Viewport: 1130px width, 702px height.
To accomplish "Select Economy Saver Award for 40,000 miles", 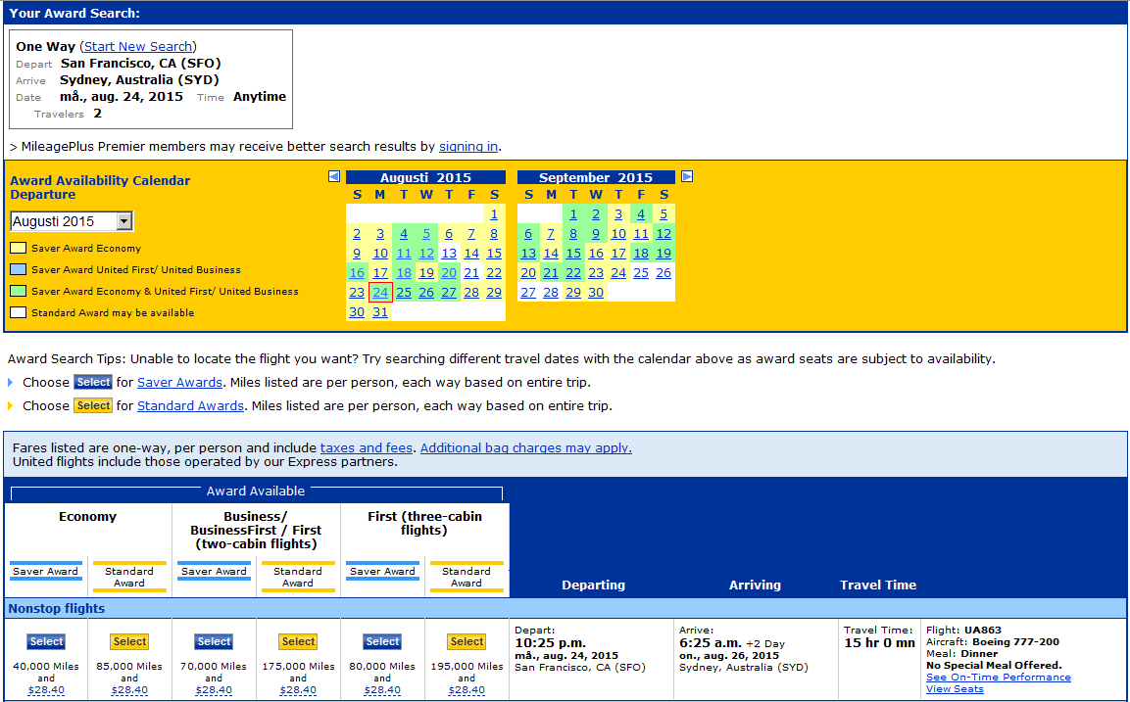I will click(x=46, y=642).
